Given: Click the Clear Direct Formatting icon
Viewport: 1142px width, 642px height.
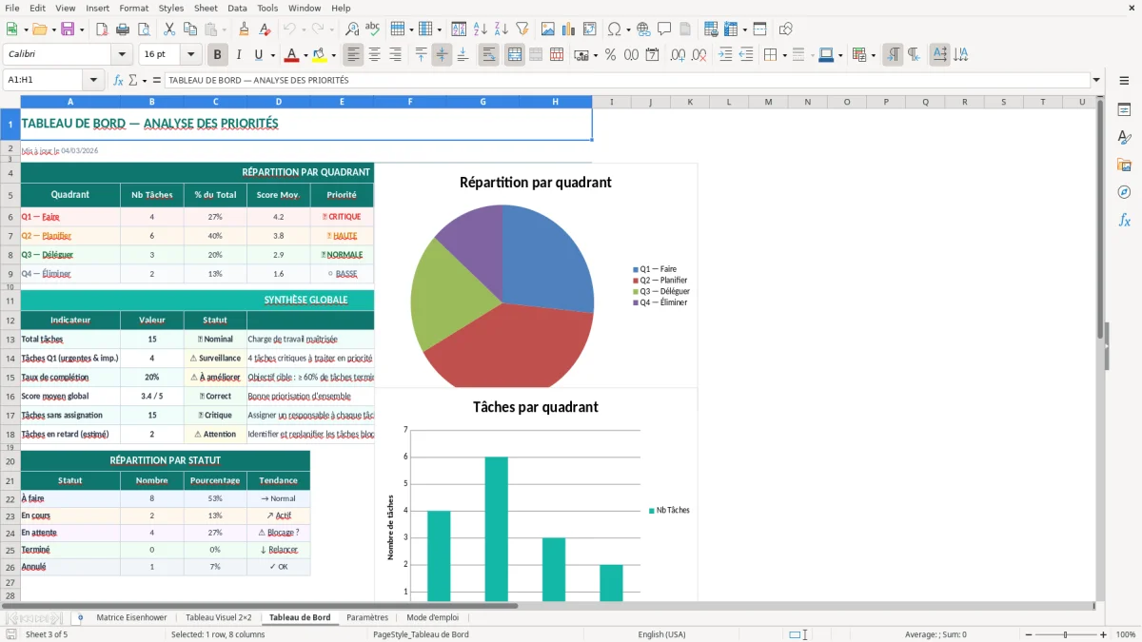Looking at the screenshot, I should [266, 29].
